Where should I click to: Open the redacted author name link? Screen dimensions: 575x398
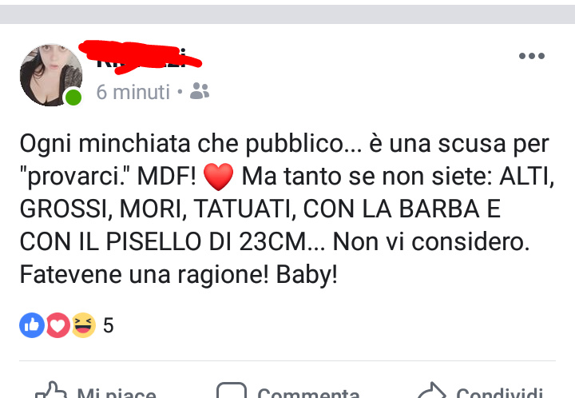[x=141, y=58]
